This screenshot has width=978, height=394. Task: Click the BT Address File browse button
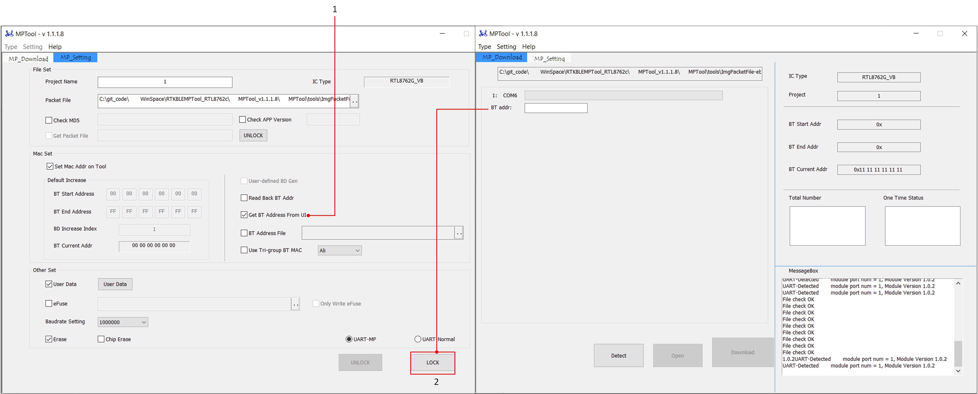click(x=459, y=233)
